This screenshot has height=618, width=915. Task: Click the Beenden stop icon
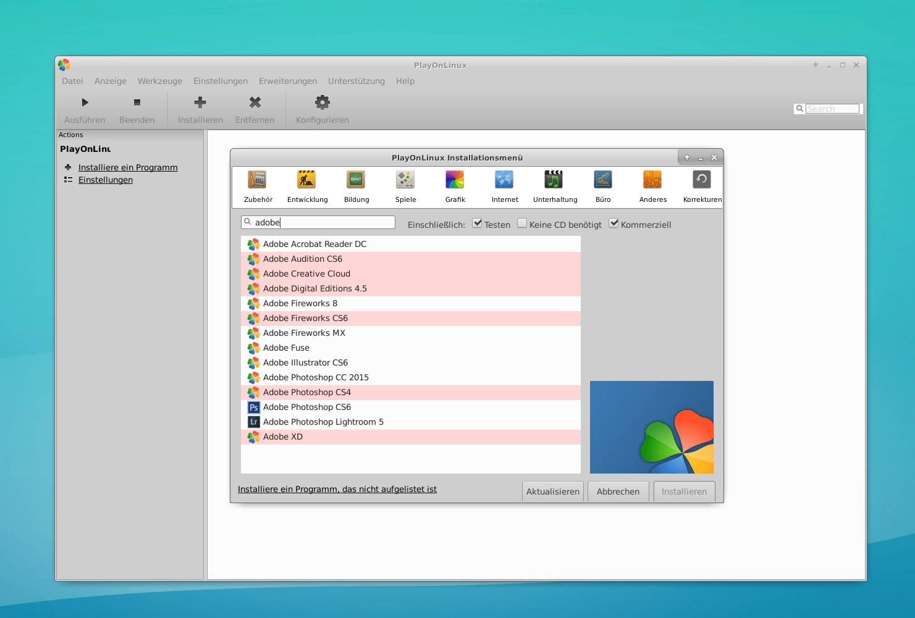pos(137,102)
